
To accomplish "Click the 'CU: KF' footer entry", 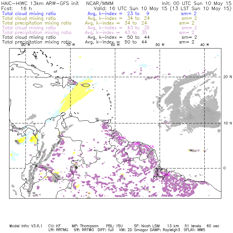I will 54,226.
